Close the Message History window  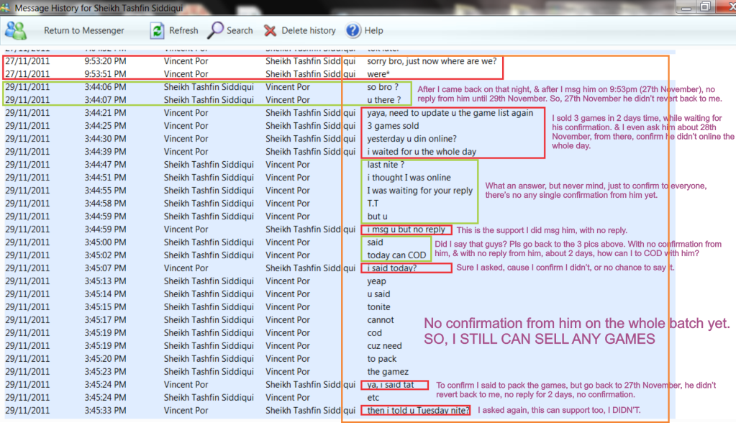(x=724, y=6)
